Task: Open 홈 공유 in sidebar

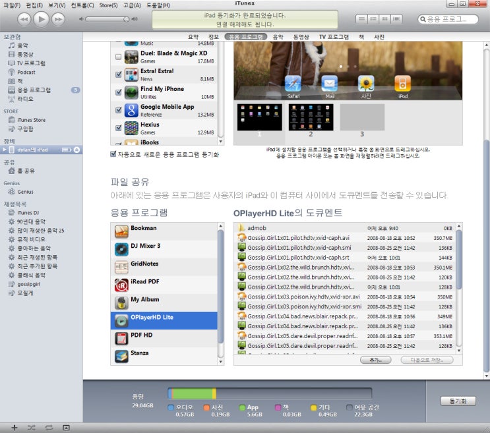Action: tap(26, 171)
